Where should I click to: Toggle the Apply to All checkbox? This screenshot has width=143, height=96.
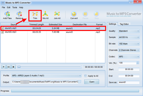86,76
